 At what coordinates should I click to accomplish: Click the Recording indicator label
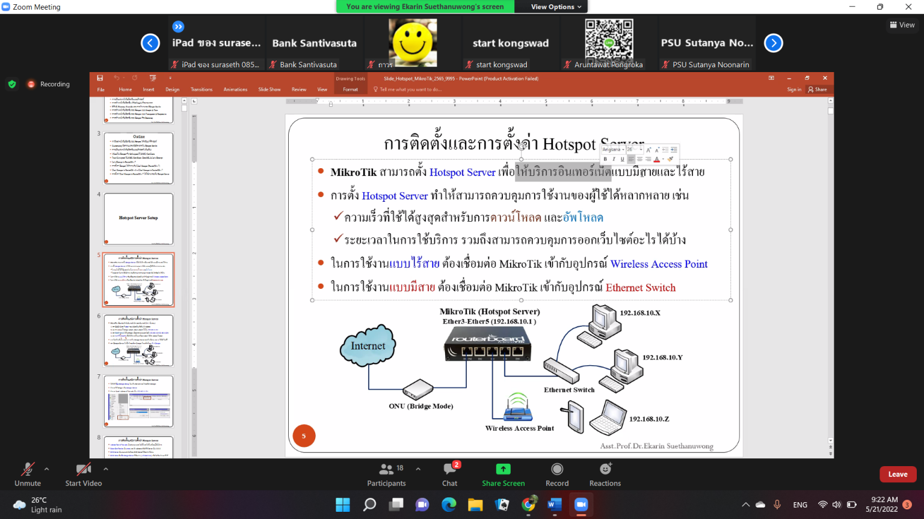[55, 84]
